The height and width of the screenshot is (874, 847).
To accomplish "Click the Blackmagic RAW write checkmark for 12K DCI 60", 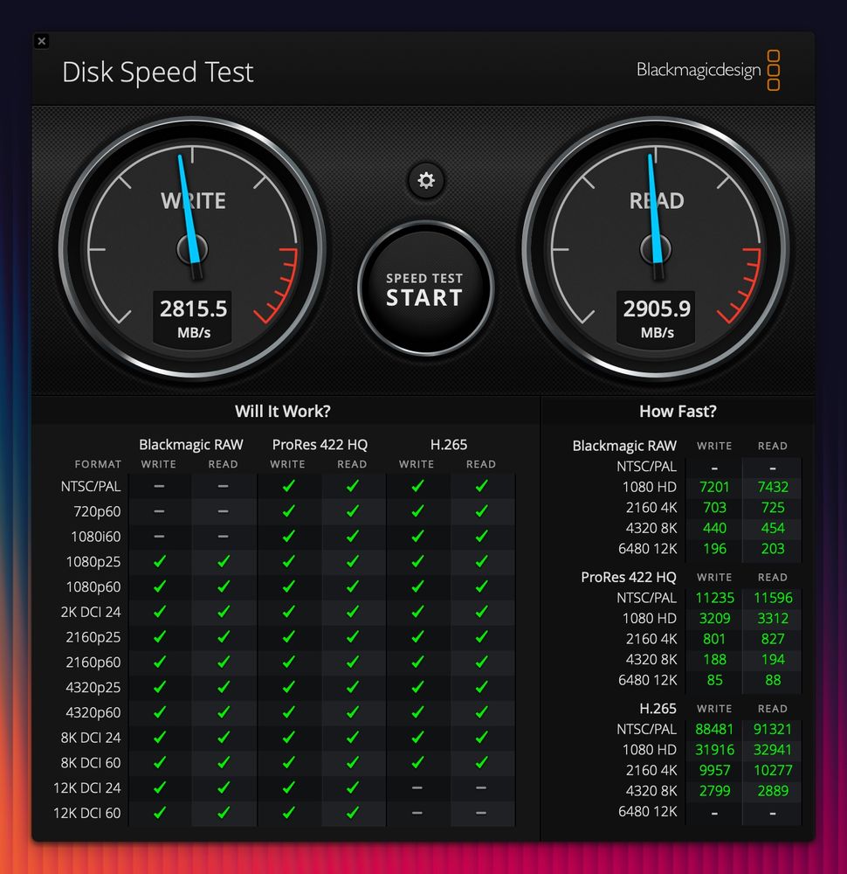I will pos(159,812).
